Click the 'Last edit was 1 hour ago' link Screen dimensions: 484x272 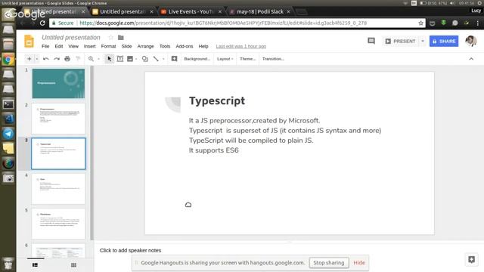tap(240, 46)
